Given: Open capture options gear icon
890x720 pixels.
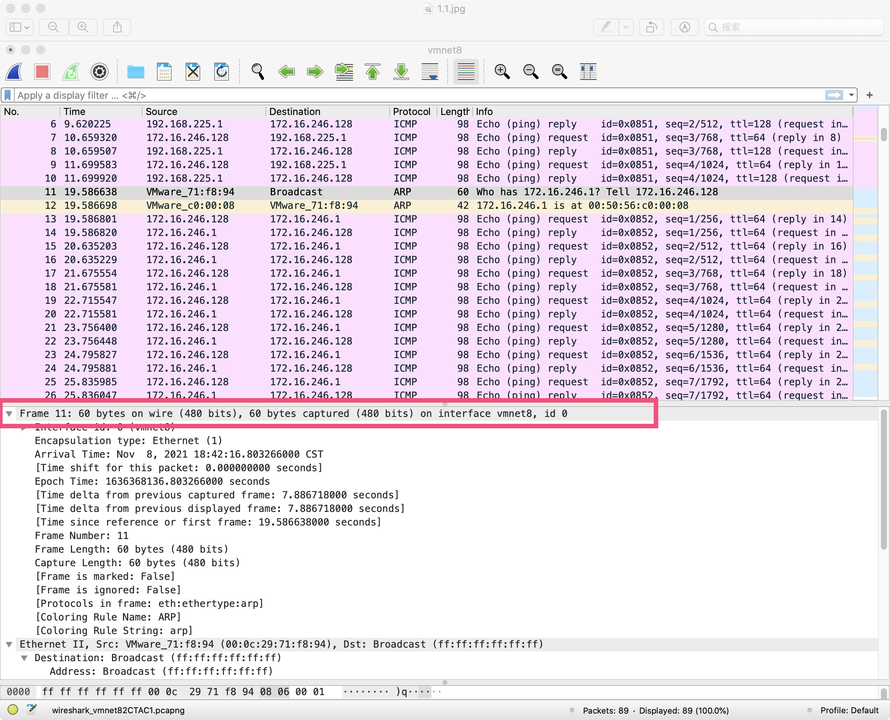Looking at the screenshot, I should click(x=100, y=72).
